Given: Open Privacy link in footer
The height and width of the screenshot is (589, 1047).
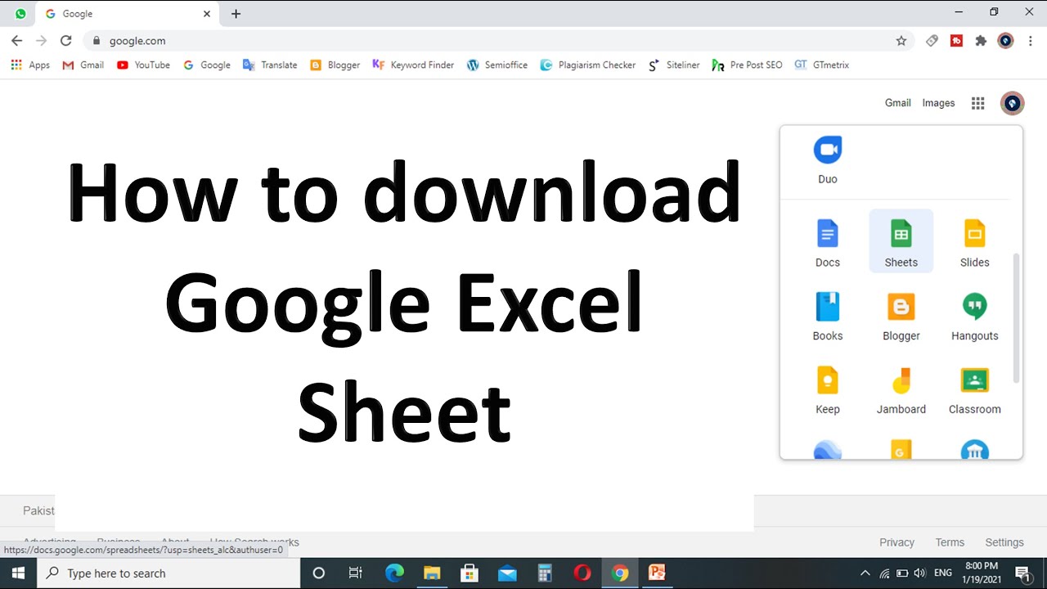Looking at the screenshot, I should [896, 542].
